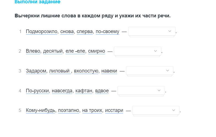Select the word «вхолостую»
Screen dimensions: 216x137
86,71
